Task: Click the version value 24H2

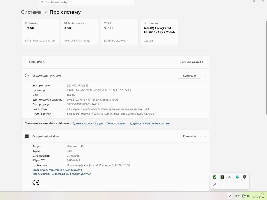Action: 70,151
